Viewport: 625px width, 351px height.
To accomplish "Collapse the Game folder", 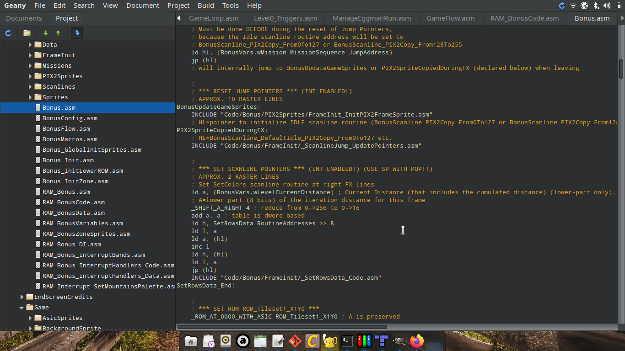I will tap(22, 307).
